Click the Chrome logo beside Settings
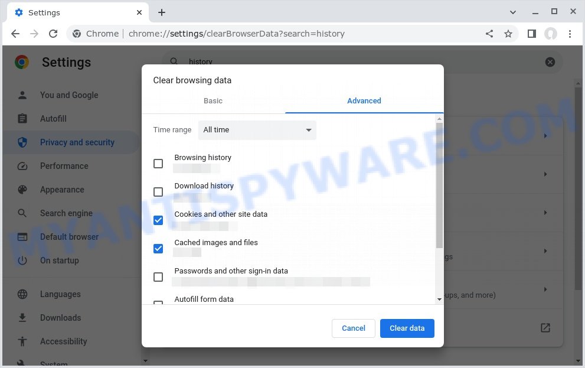Image resolution: width=585 pixels, height=368 pixels. [22, 62]
